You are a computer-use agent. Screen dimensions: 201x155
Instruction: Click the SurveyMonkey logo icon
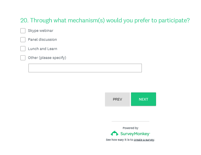[x=114, y=133]
